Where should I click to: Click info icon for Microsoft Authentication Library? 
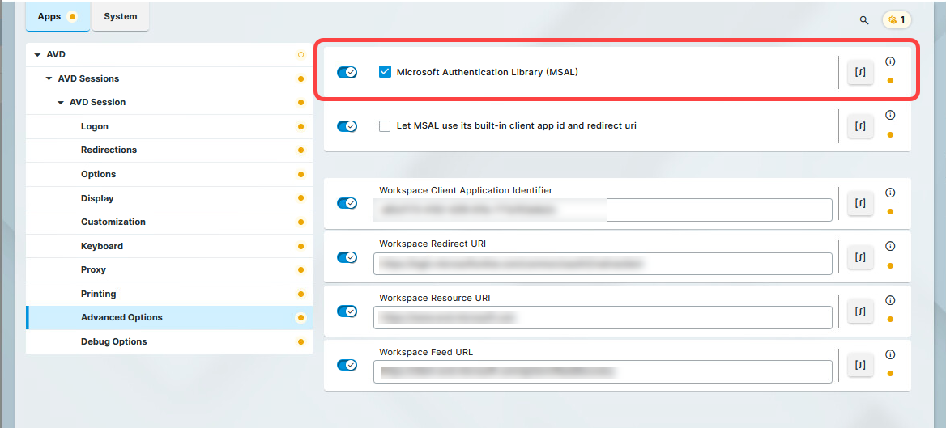(890, 61)
